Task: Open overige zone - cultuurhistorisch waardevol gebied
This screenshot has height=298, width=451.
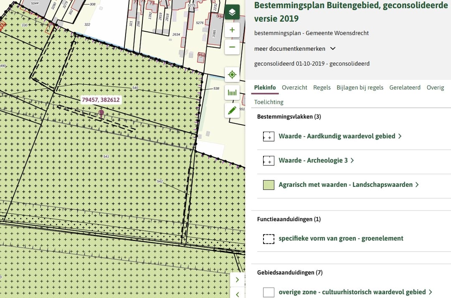Action: (355, 292)
